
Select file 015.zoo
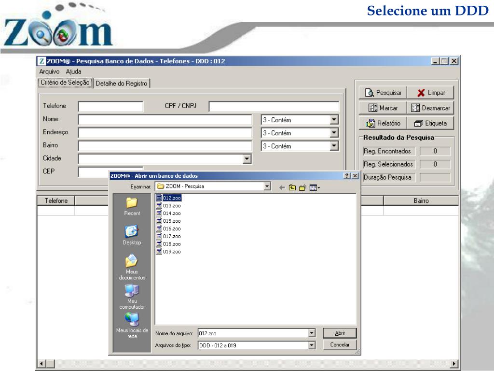coord(169,221)
